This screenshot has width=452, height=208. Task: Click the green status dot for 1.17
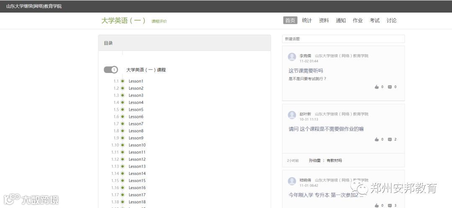coord(123,195)
